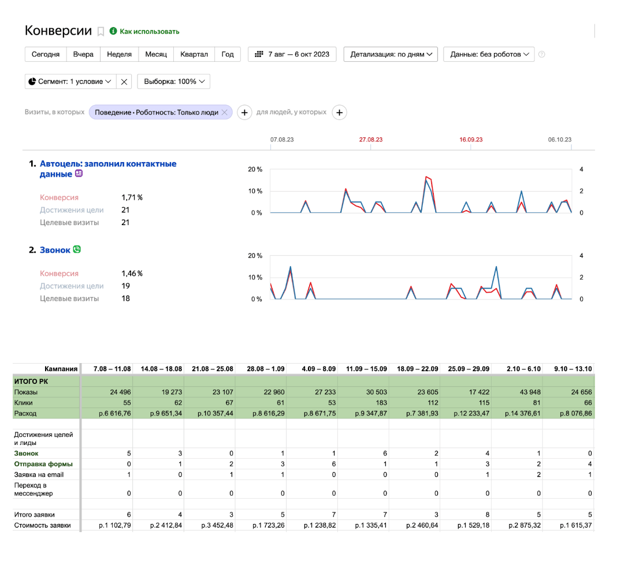This screenshot has height=561, width=632.
Task: Click the 27.08.23 date marker on the chart
Action: 371,140
